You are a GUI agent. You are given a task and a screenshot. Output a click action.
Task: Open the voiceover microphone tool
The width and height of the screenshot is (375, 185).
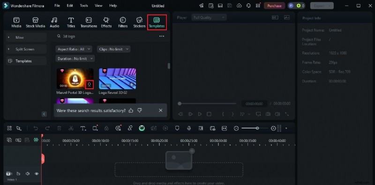[x=189, y=128]
